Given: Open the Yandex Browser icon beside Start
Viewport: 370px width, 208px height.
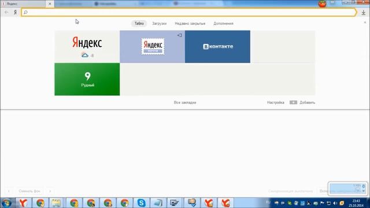Looking at the screenshot, I should [23, 203].
